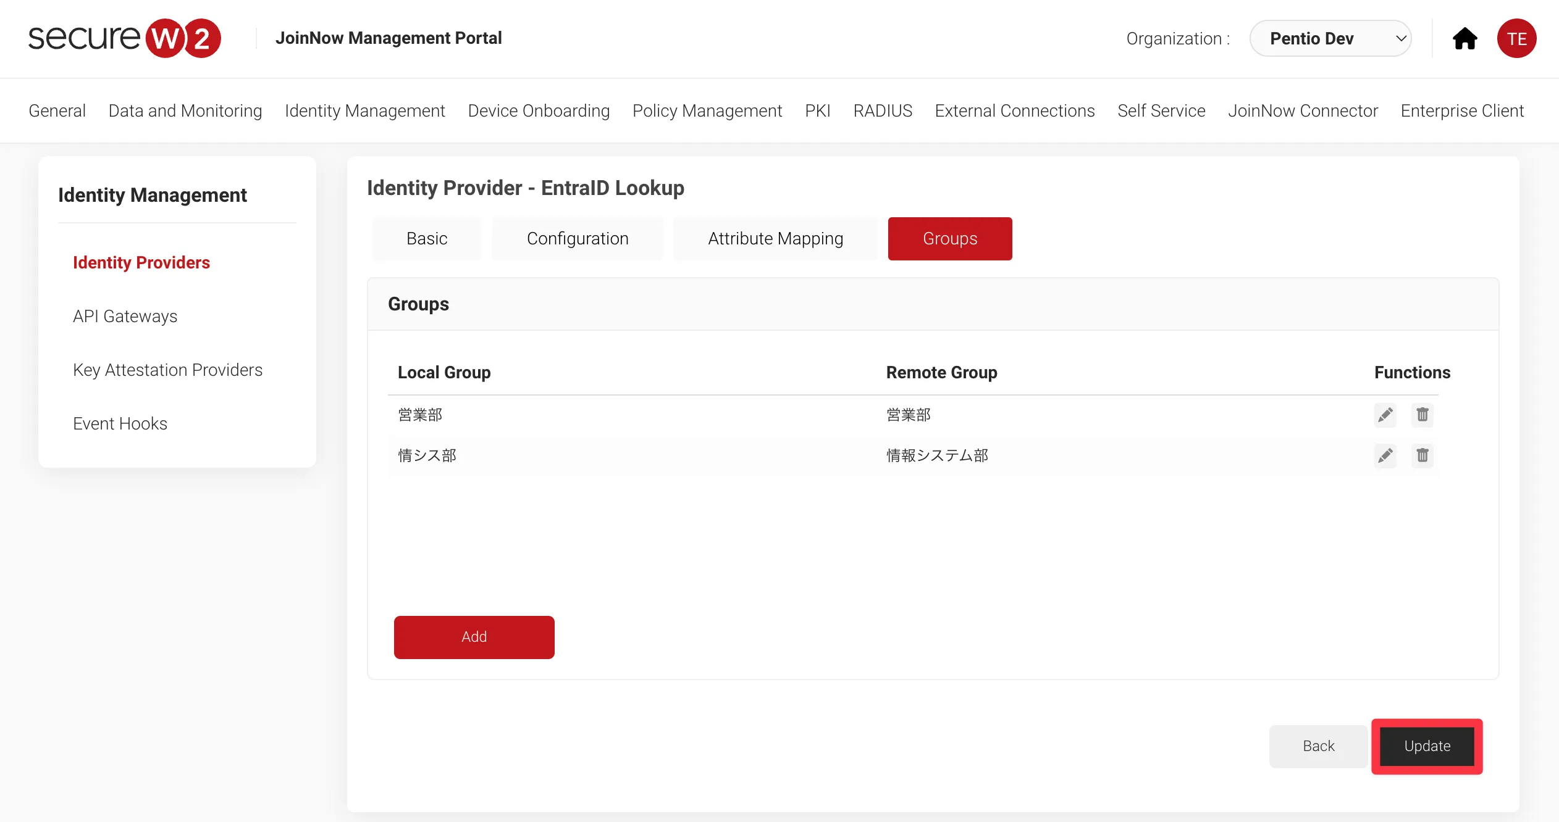Open the Policy Management menu

pyautogui.click(x=707, y=110)
